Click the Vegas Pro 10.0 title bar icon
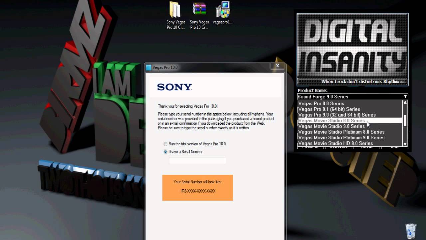Image resolution: width=426 pixels, height=240 pixels. point(149,67)
